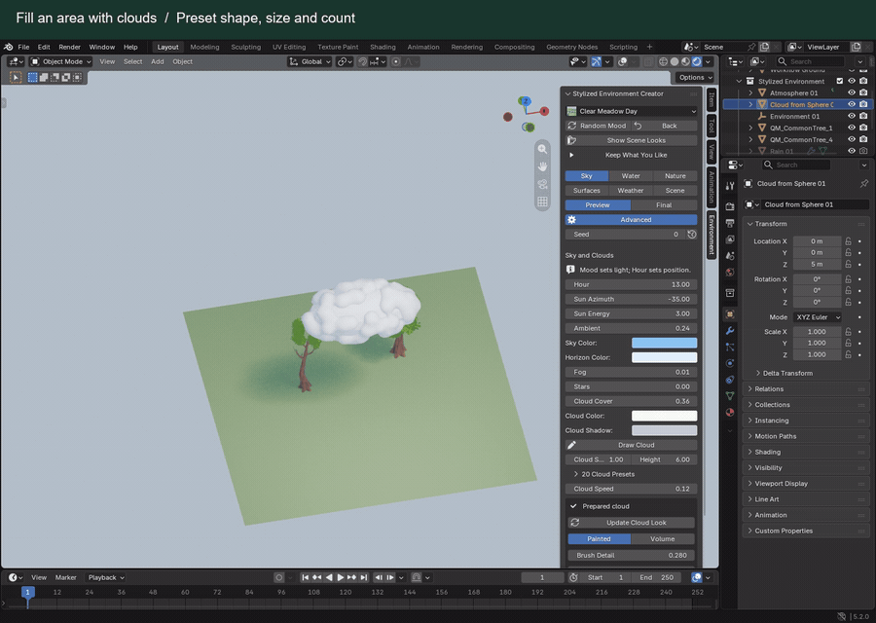The width and height of the screenshot is (876, 623).
Task: Click the pencil icon beside Draw Cloud
Action: (571, 445)
